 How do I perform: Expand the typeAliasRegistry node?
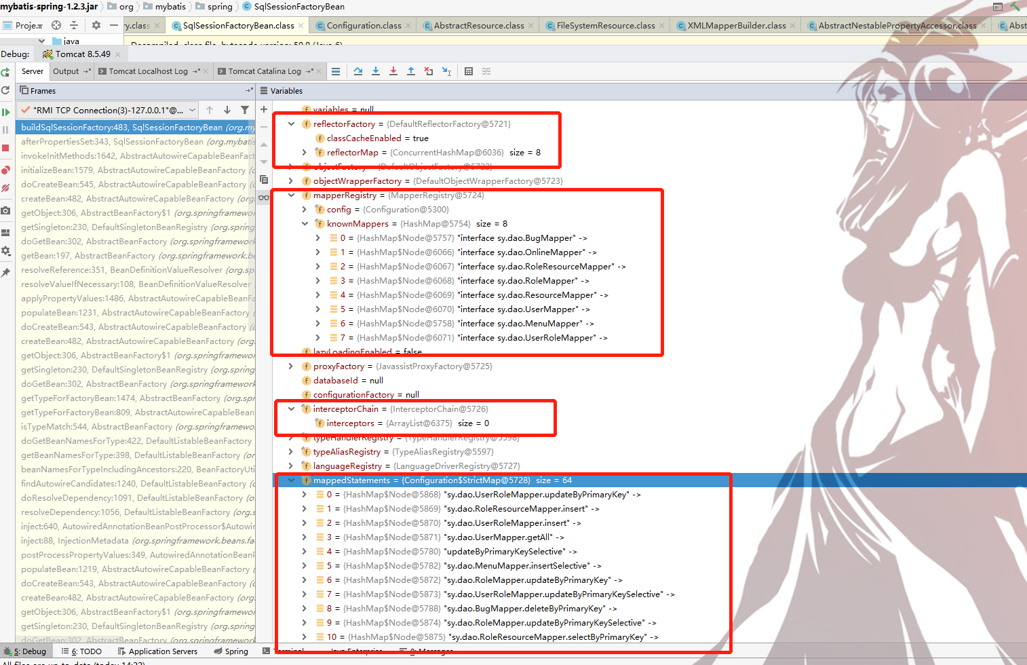click(x=291, y=452)
